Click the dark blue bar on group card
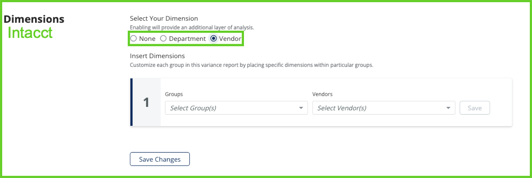The height and width of the screenshot is (178, 532). 132,102
